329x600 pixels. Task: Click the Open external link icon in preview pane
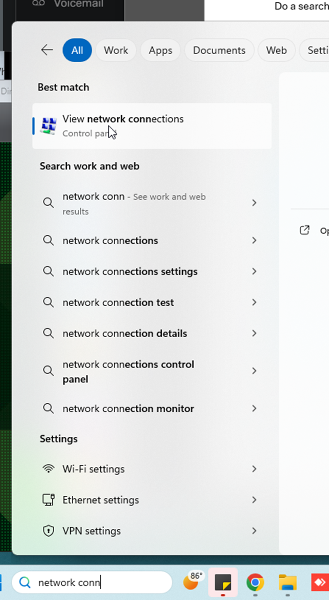(305, 230)
